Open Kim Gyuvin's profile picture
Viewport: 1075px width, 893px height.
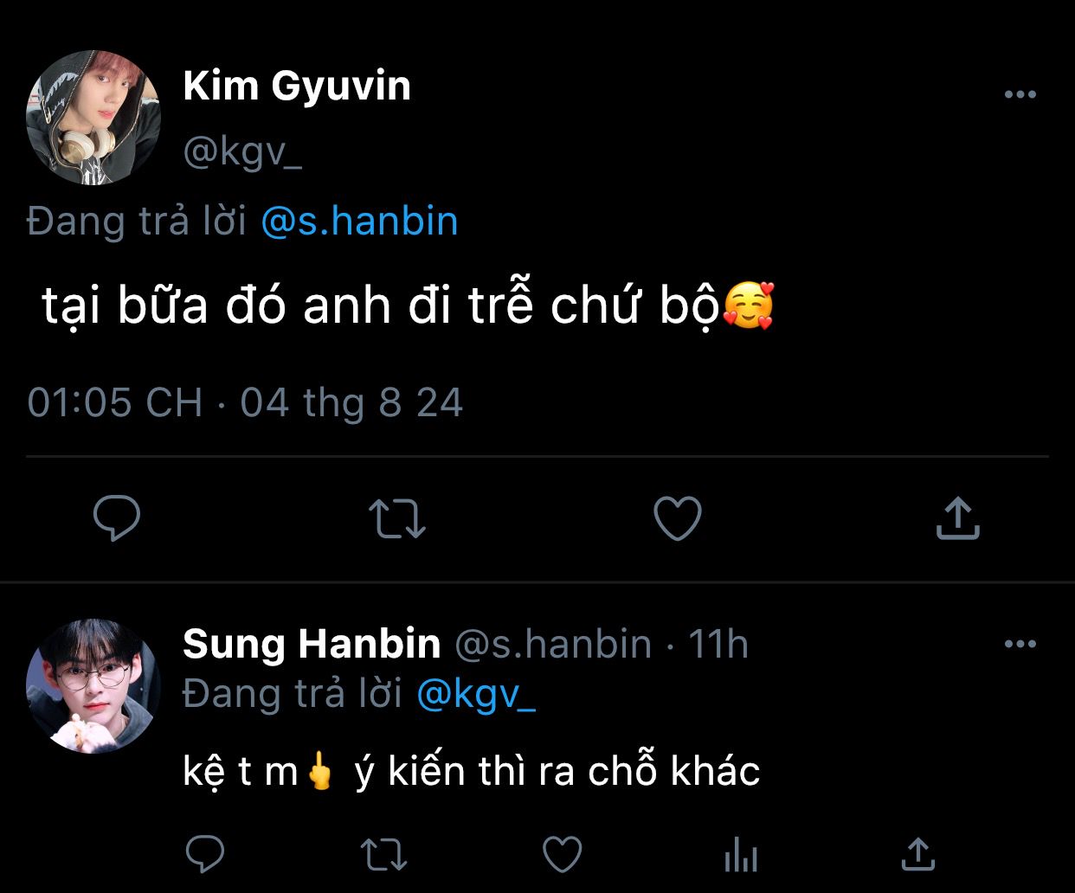(93, 118)
